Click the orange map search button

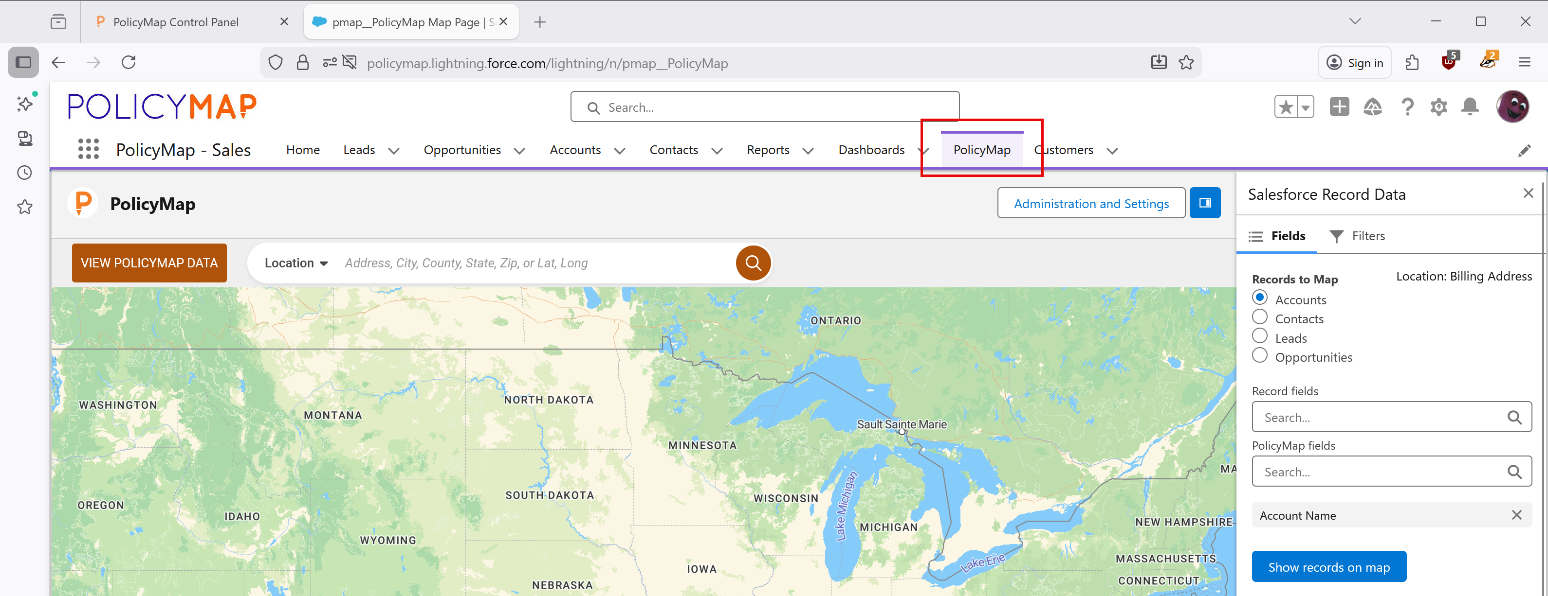753,263
